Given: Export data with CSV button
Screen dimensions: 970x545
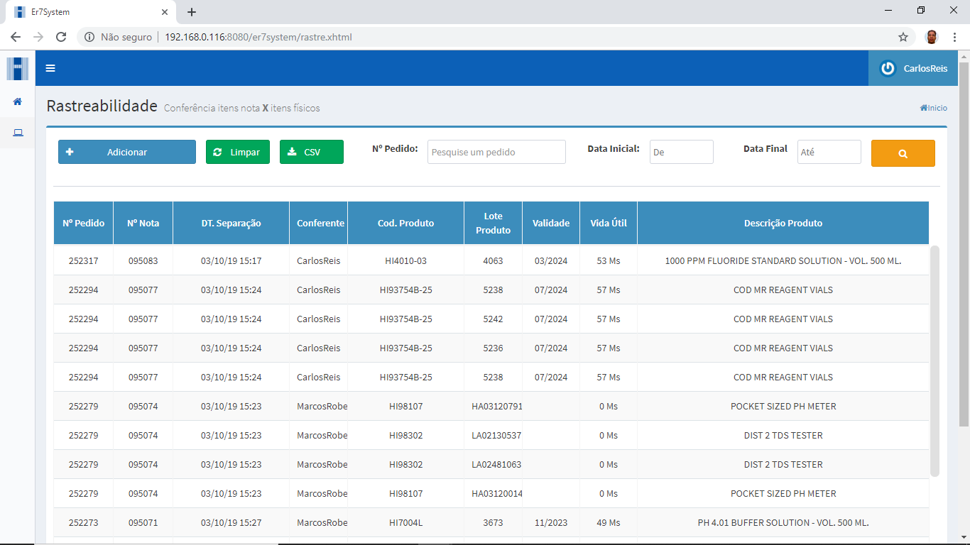Looking at the screenshot, I should (x=312, y=152).
